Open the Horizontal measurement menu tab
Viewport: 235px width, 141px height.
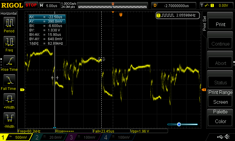(x=9, y=14)
